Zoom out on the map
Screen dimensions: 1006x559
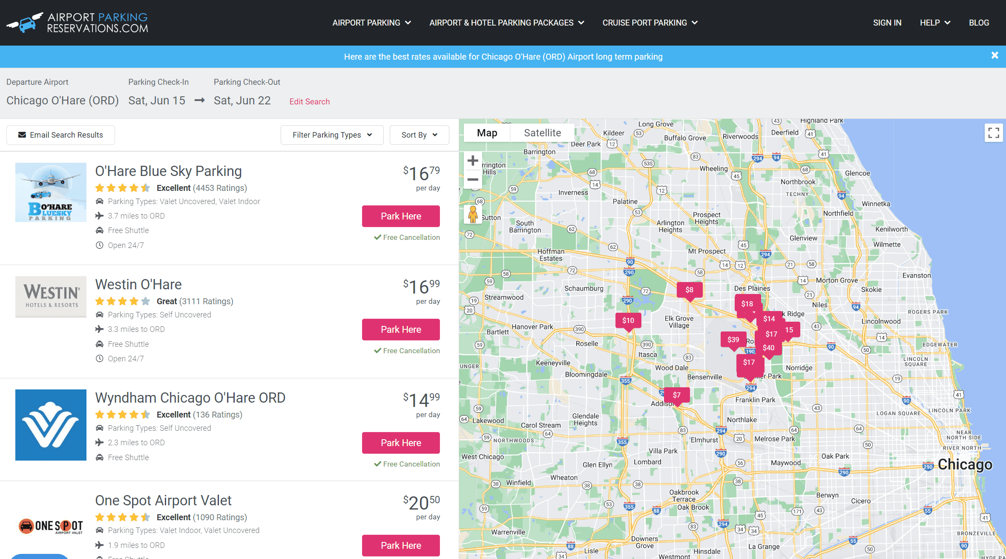click(473, 180)
